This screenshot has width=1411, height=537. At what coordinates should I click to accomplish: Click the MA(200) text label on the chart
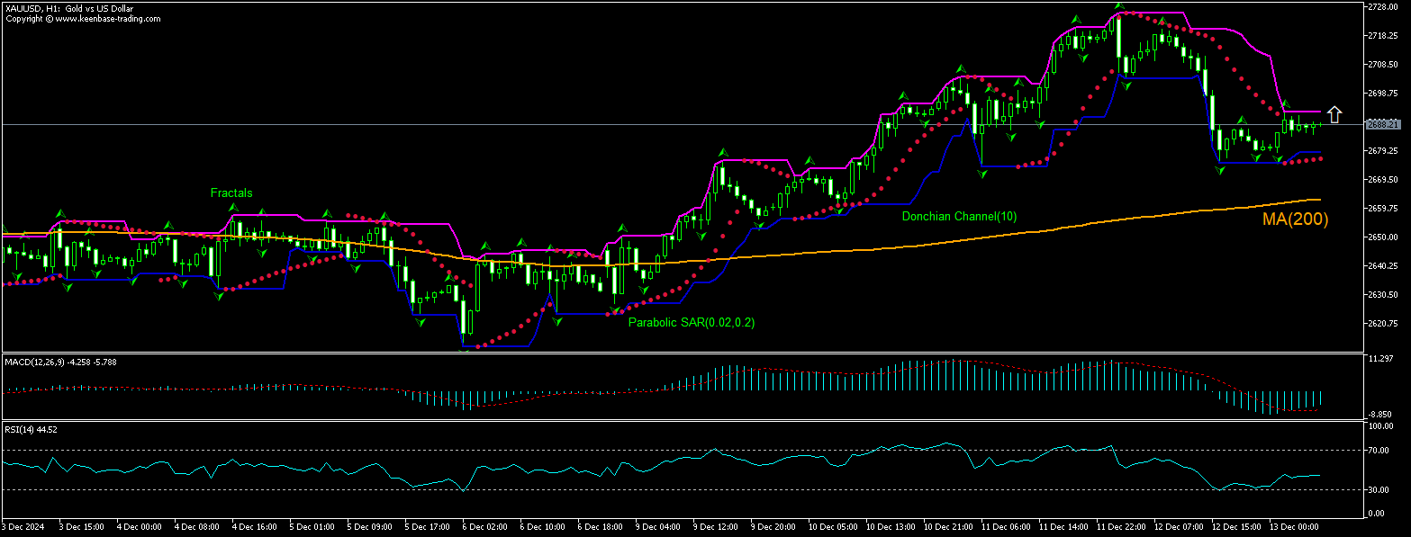[x=1293, y=219]
